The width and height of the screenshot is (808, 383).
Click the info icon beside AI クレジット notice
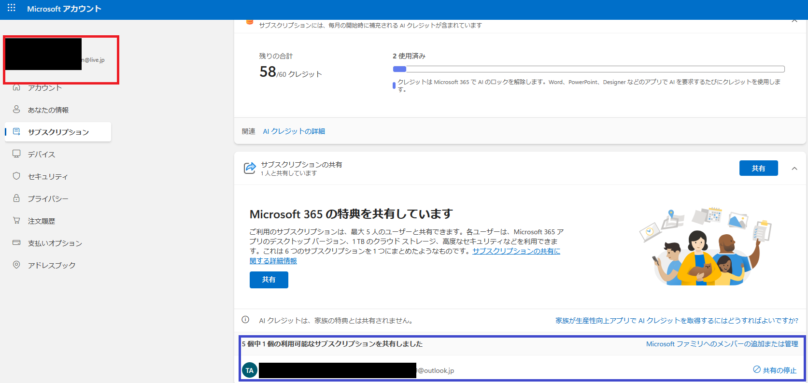pos(245,320)
